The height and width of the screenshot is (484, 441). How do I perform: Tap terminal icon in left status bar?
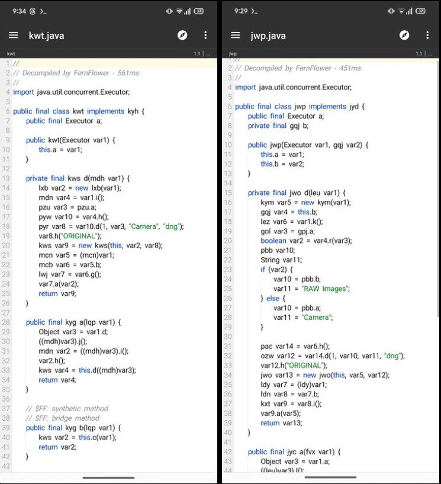tap(43, 11)
